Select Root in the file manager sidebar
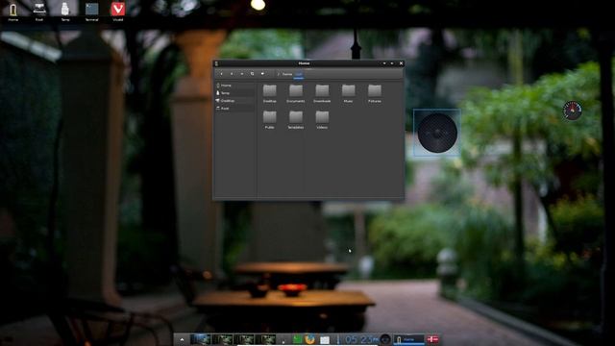The height and width of the screenshot is (346, 615). coord(234,109)
